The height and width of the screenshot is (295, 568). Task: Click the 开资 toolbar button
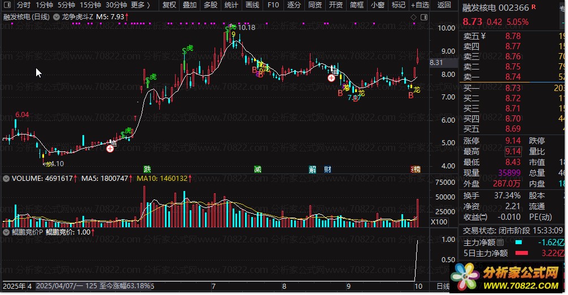pos(336,5)
